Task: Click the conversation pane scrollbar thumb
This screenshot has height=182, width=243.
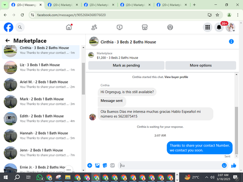Action: pos(236,131)
